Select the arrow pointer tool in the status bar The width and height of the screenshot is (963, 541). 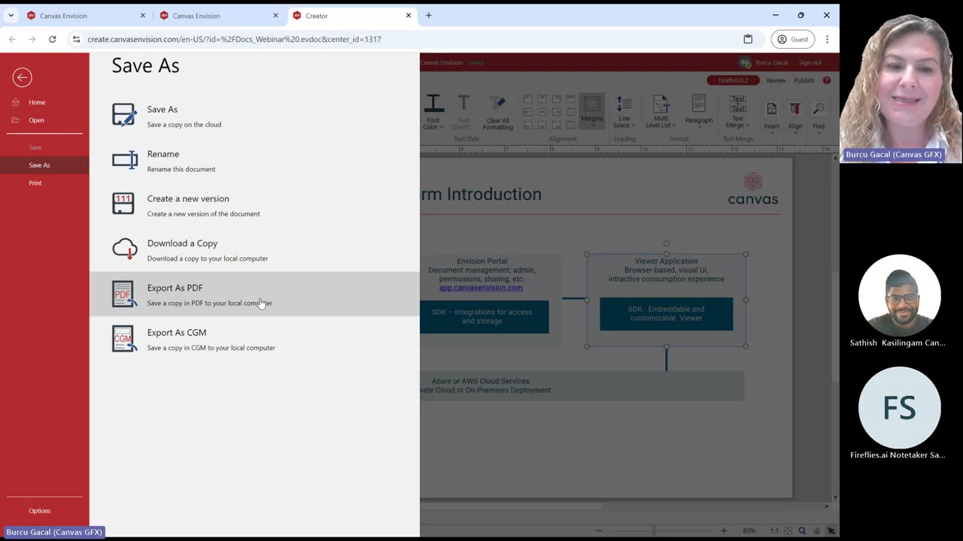coord(831,531)
